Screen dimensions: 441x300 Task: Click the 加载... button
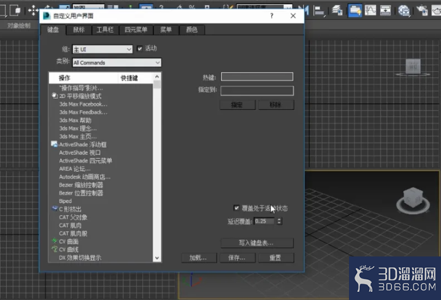point(199,258)
